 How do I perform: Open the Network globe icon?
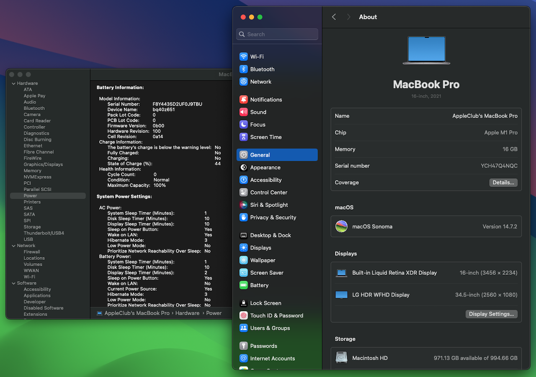tap(243, 82)
